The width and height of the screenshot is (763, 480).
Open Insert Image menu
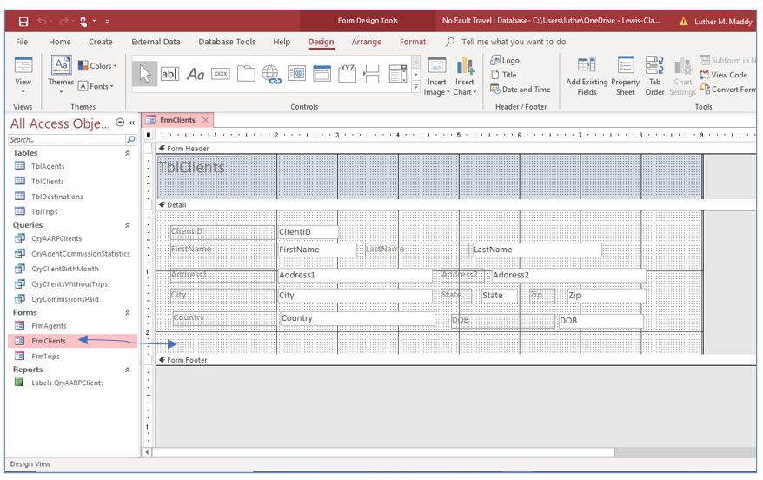(436, 77)
